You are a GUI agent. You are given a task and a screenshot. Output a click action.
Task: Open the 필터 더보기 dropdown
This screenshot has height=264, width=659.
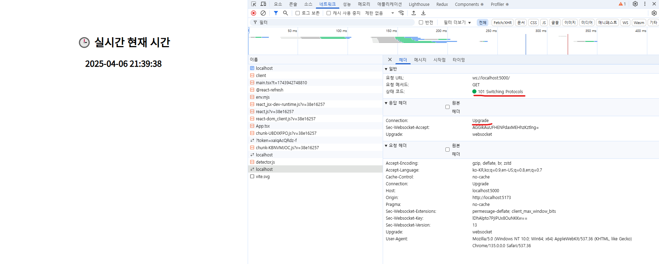pyautogui.click(x=457, y=22)
